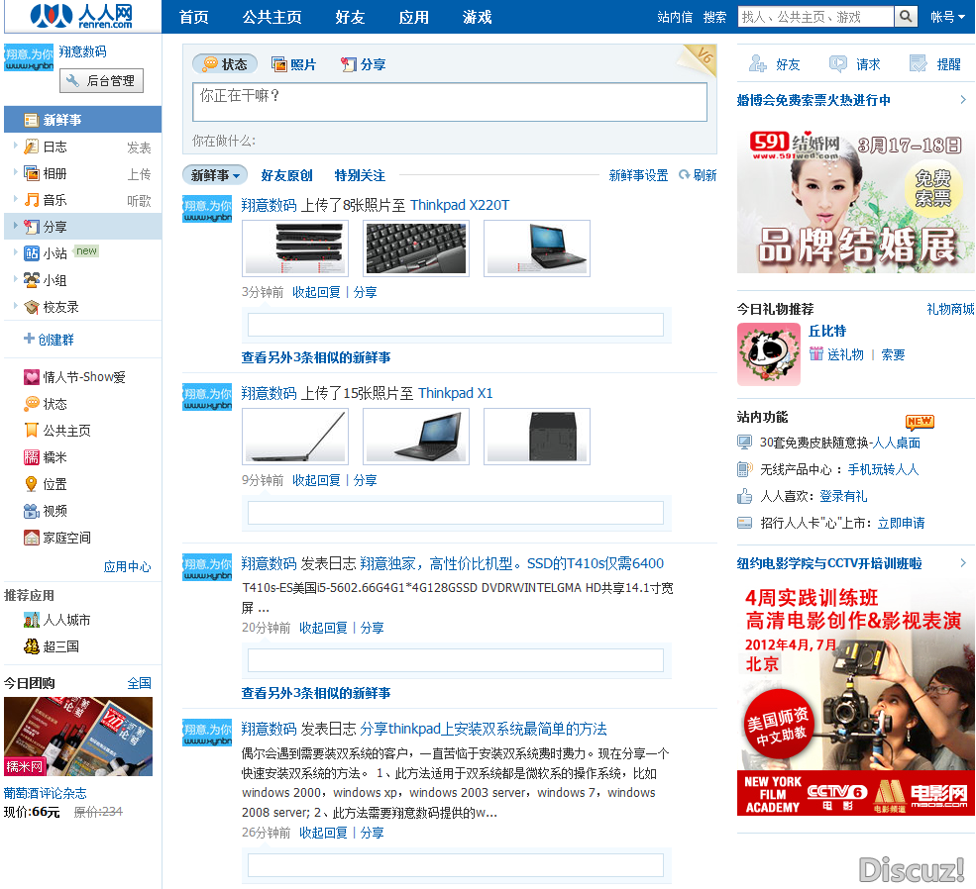This screenshot has width=976, height=889.
Task: Expand the 相册 sidebar arrow
Action: [x=16, y=172]
